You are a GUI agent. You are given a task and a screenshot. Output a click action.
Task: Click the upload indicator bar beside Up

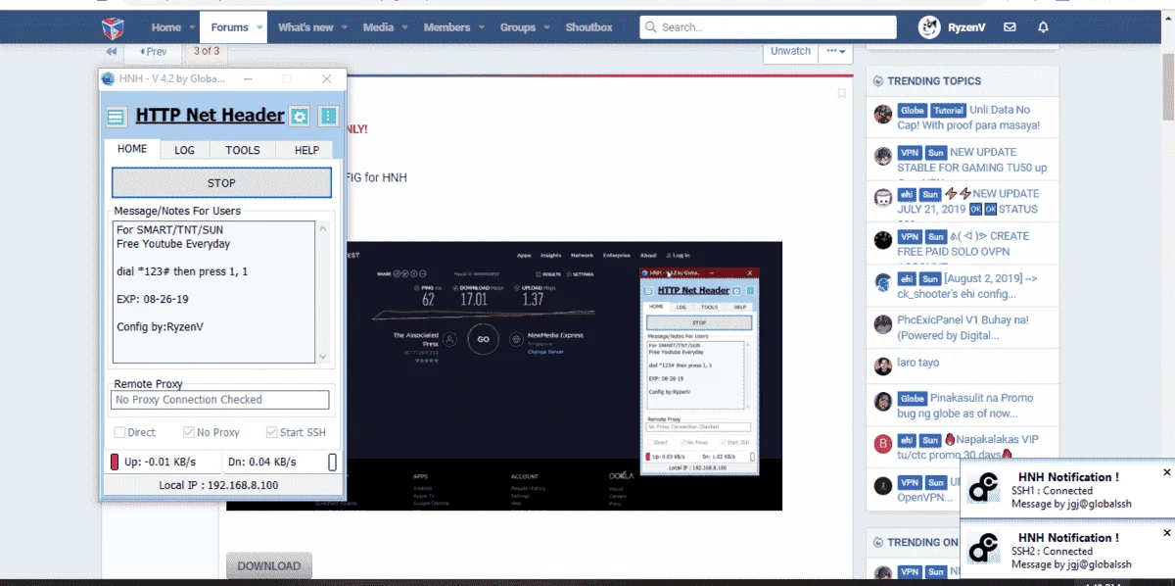115,462
